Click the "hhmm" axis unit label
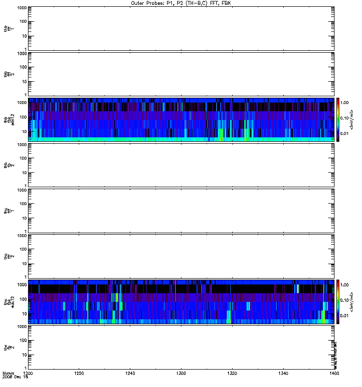This screenshot has width=362, height=387. [x=8, y=373]
